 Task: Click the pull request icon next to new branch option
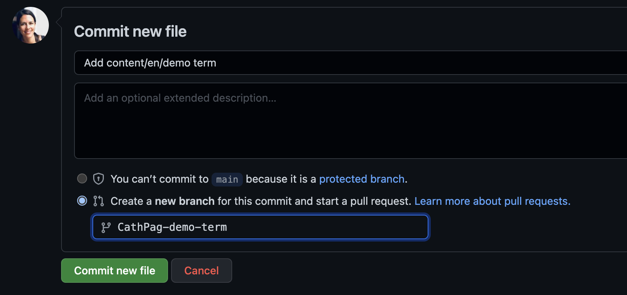(98, 201)
